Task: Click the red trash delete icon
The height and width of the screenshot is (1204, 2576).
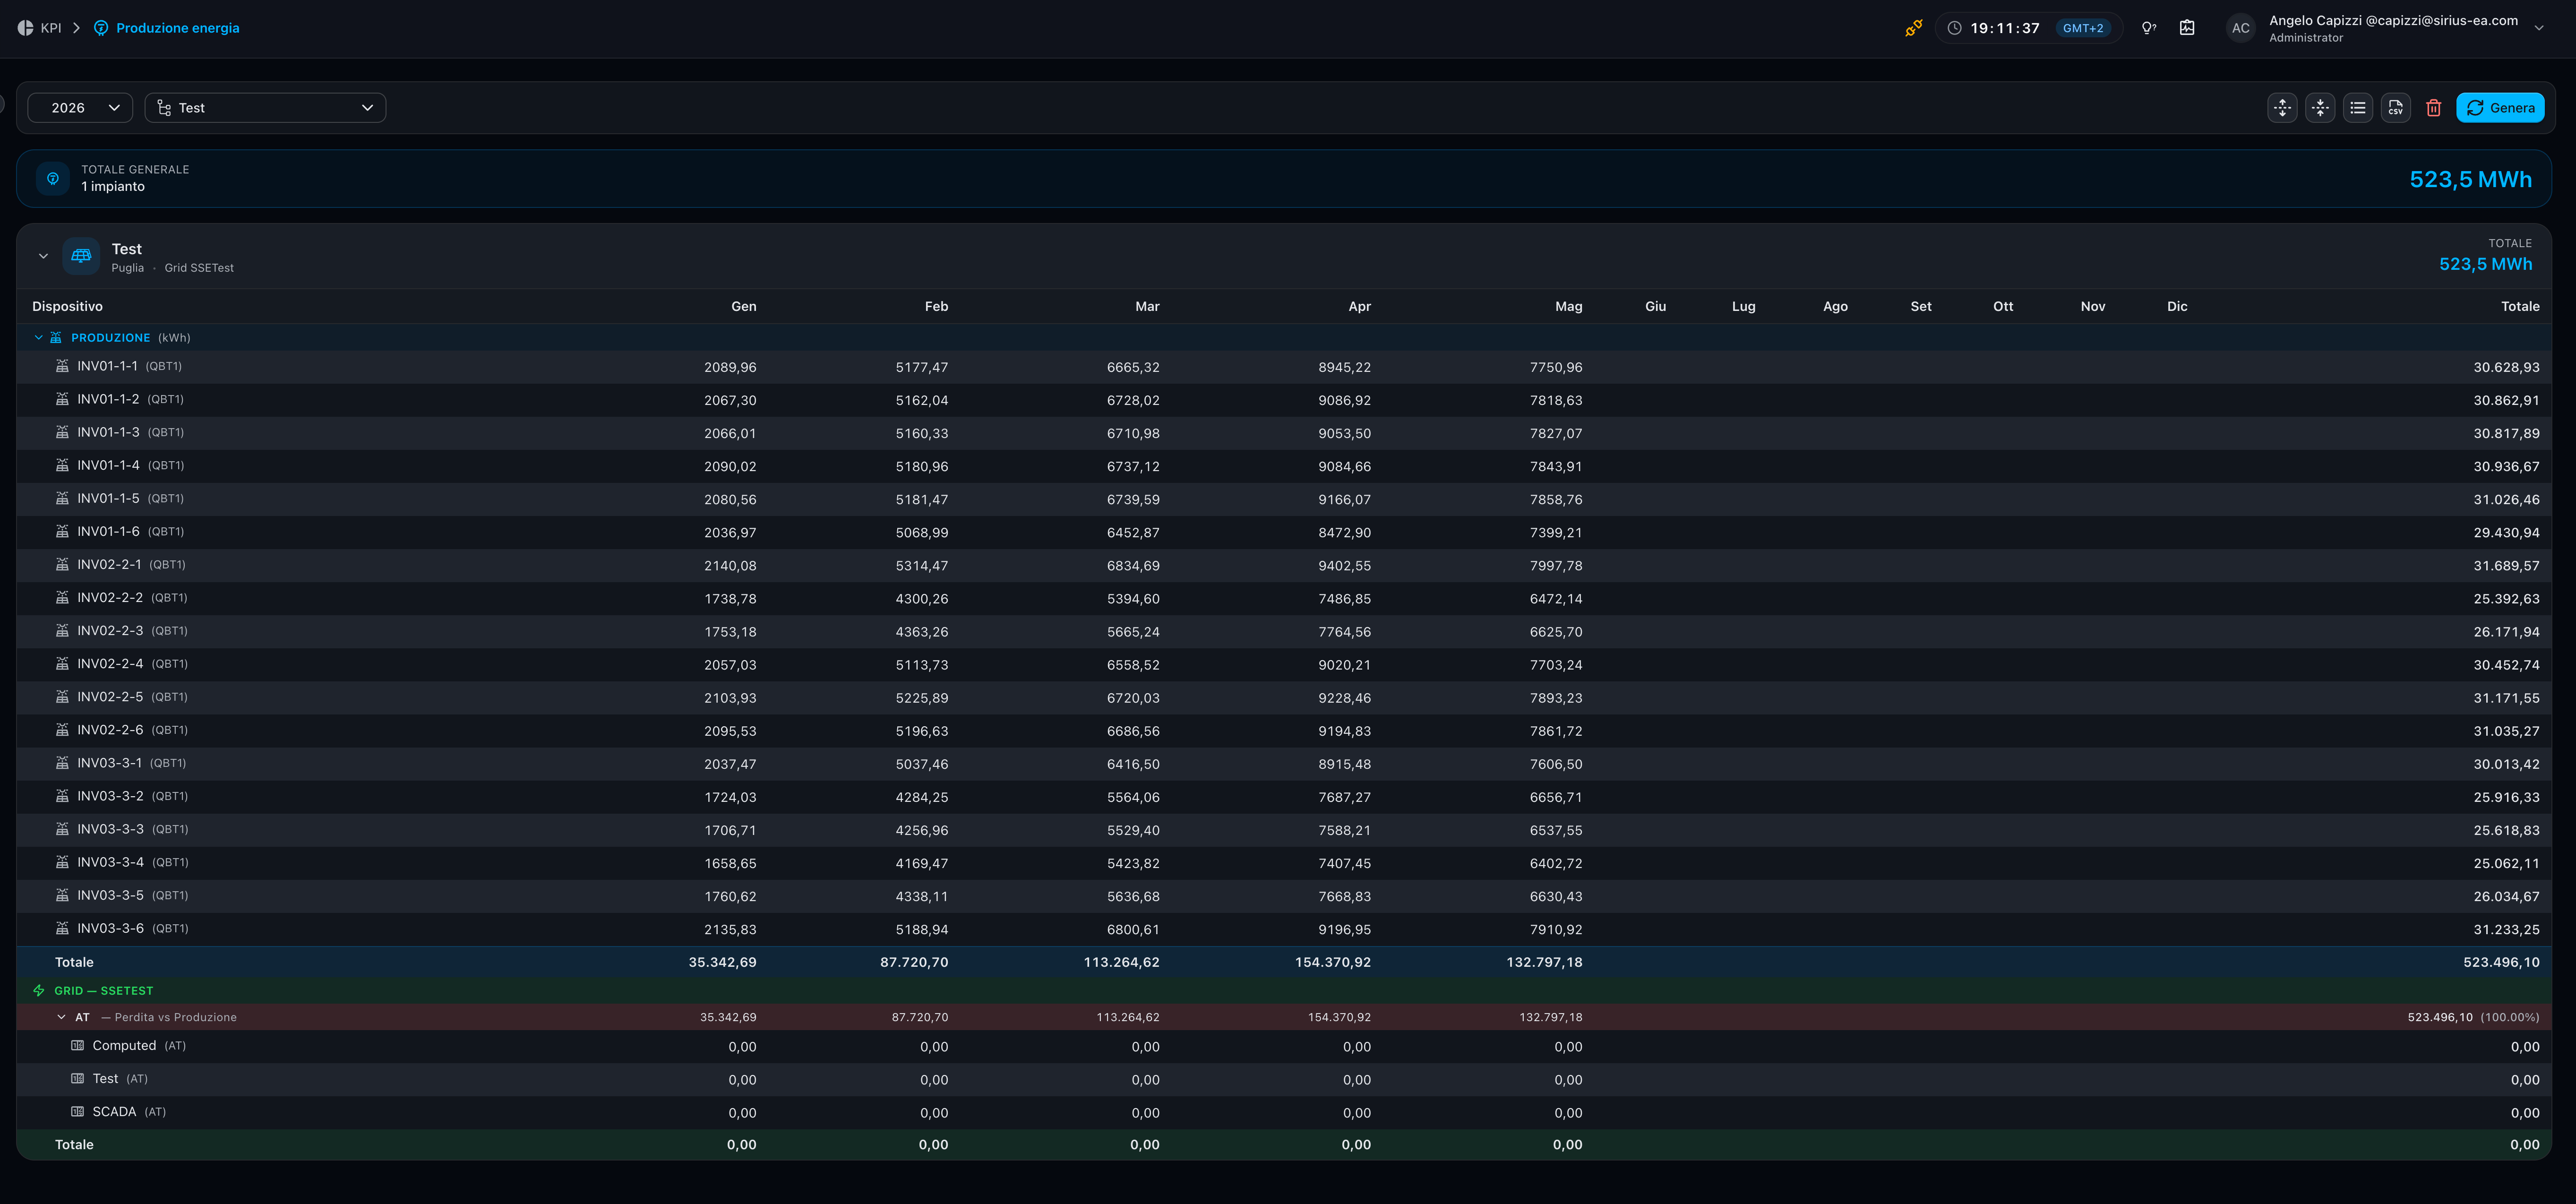Action: [2434, 108]
